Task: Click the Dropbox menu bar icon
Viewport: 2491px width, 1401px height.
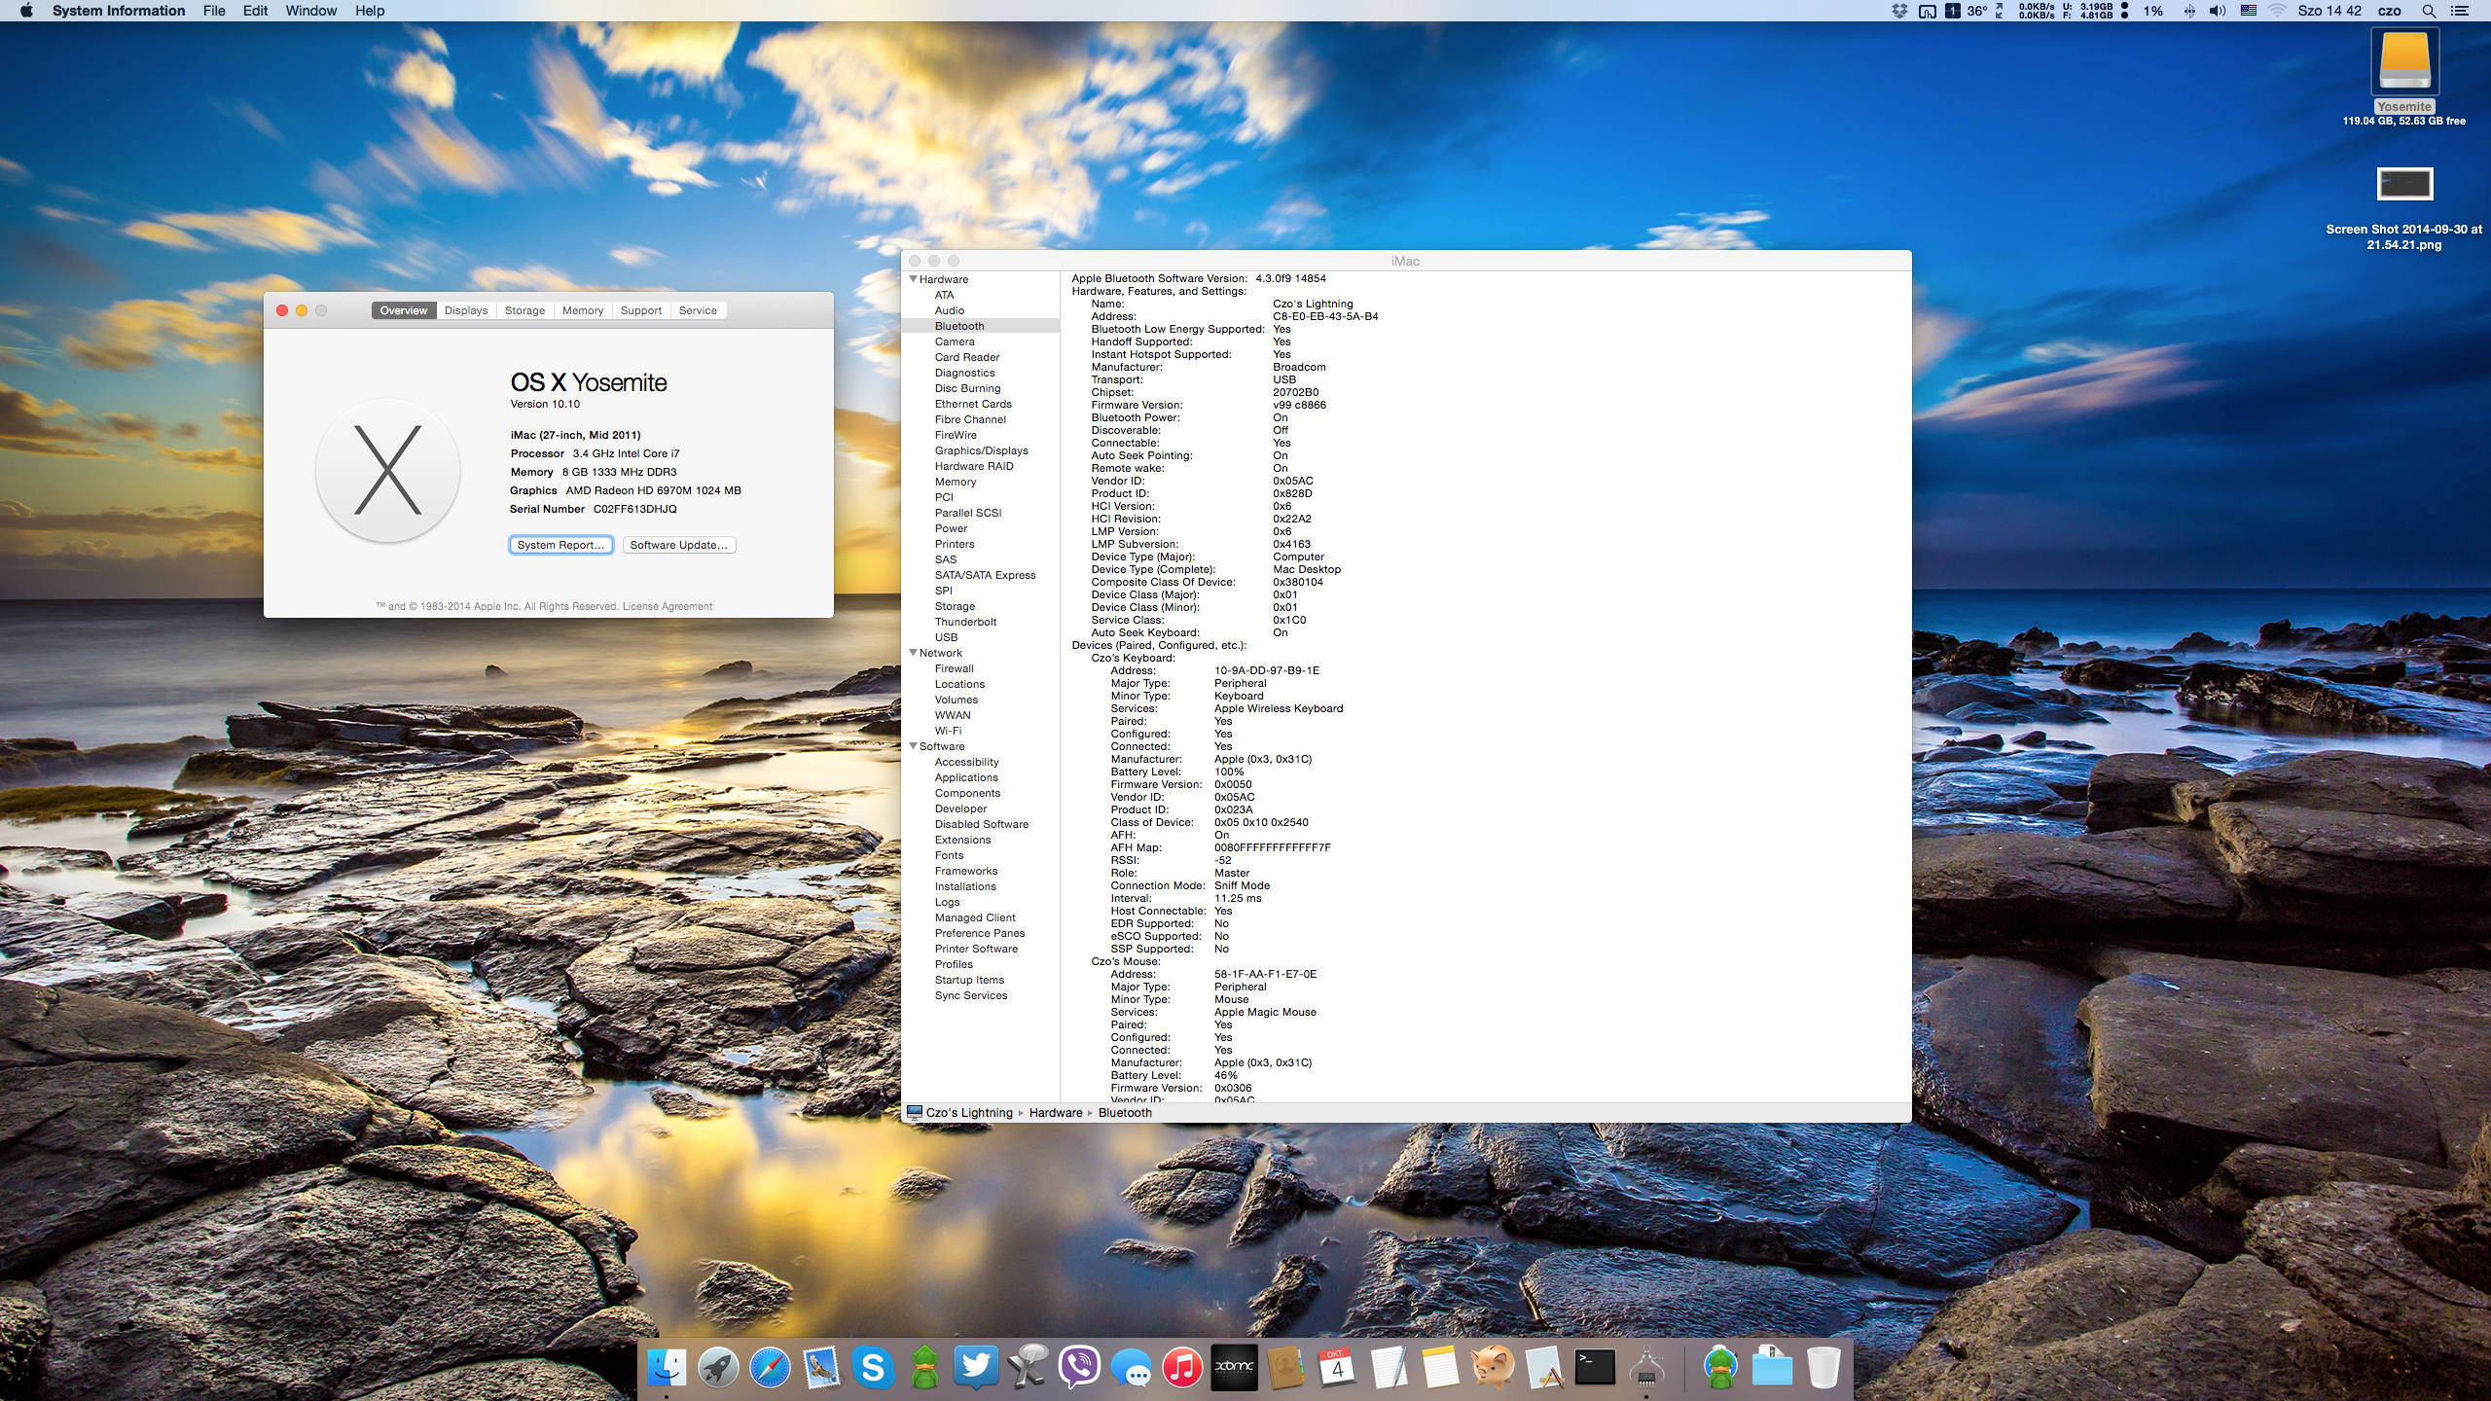Action: click(x=1898, y=11)
